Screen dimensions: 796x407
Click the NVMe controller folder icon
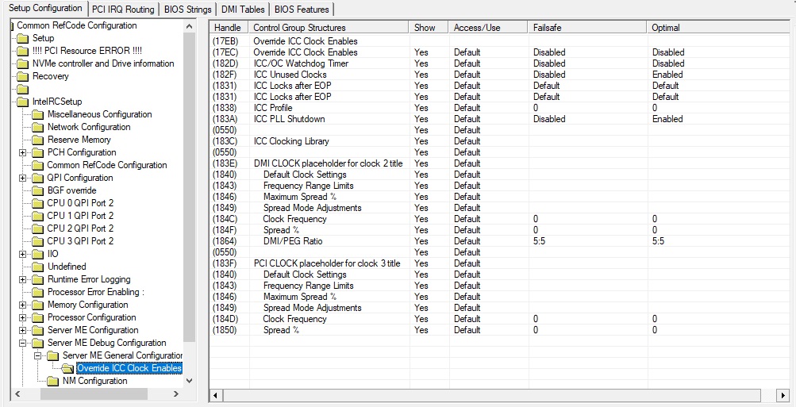23,64
